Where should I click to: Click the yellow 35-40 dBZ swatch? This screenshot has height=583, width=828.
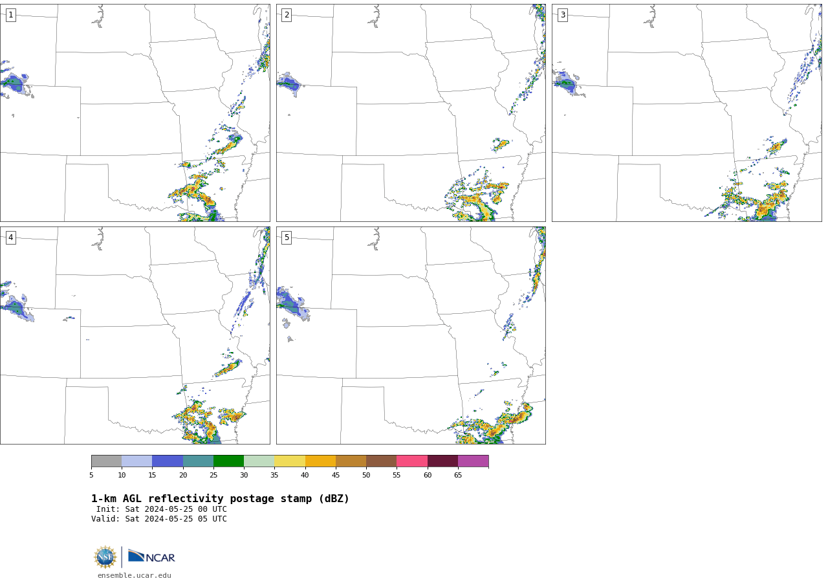tap(290, 461)
